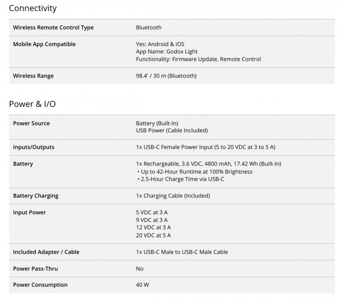Select the Inputs/Outputs row label
The image size is (341, 302).
(34, 147)
